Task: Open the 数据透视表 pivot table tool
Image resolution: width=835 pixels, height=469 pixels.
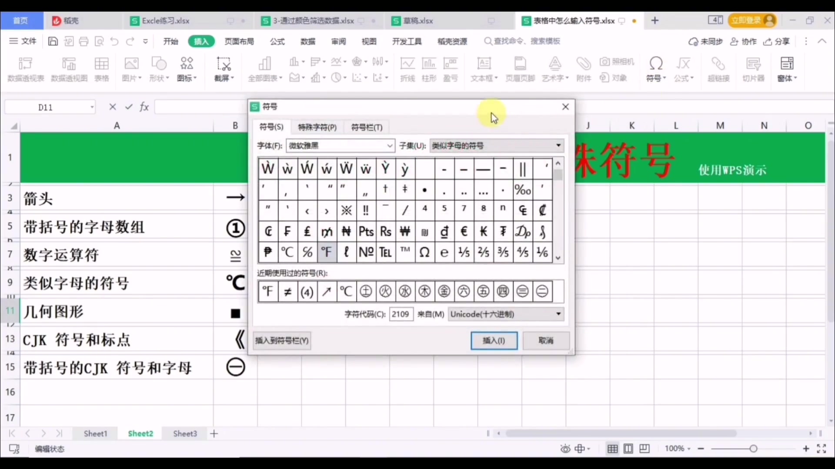Action: 25,69
